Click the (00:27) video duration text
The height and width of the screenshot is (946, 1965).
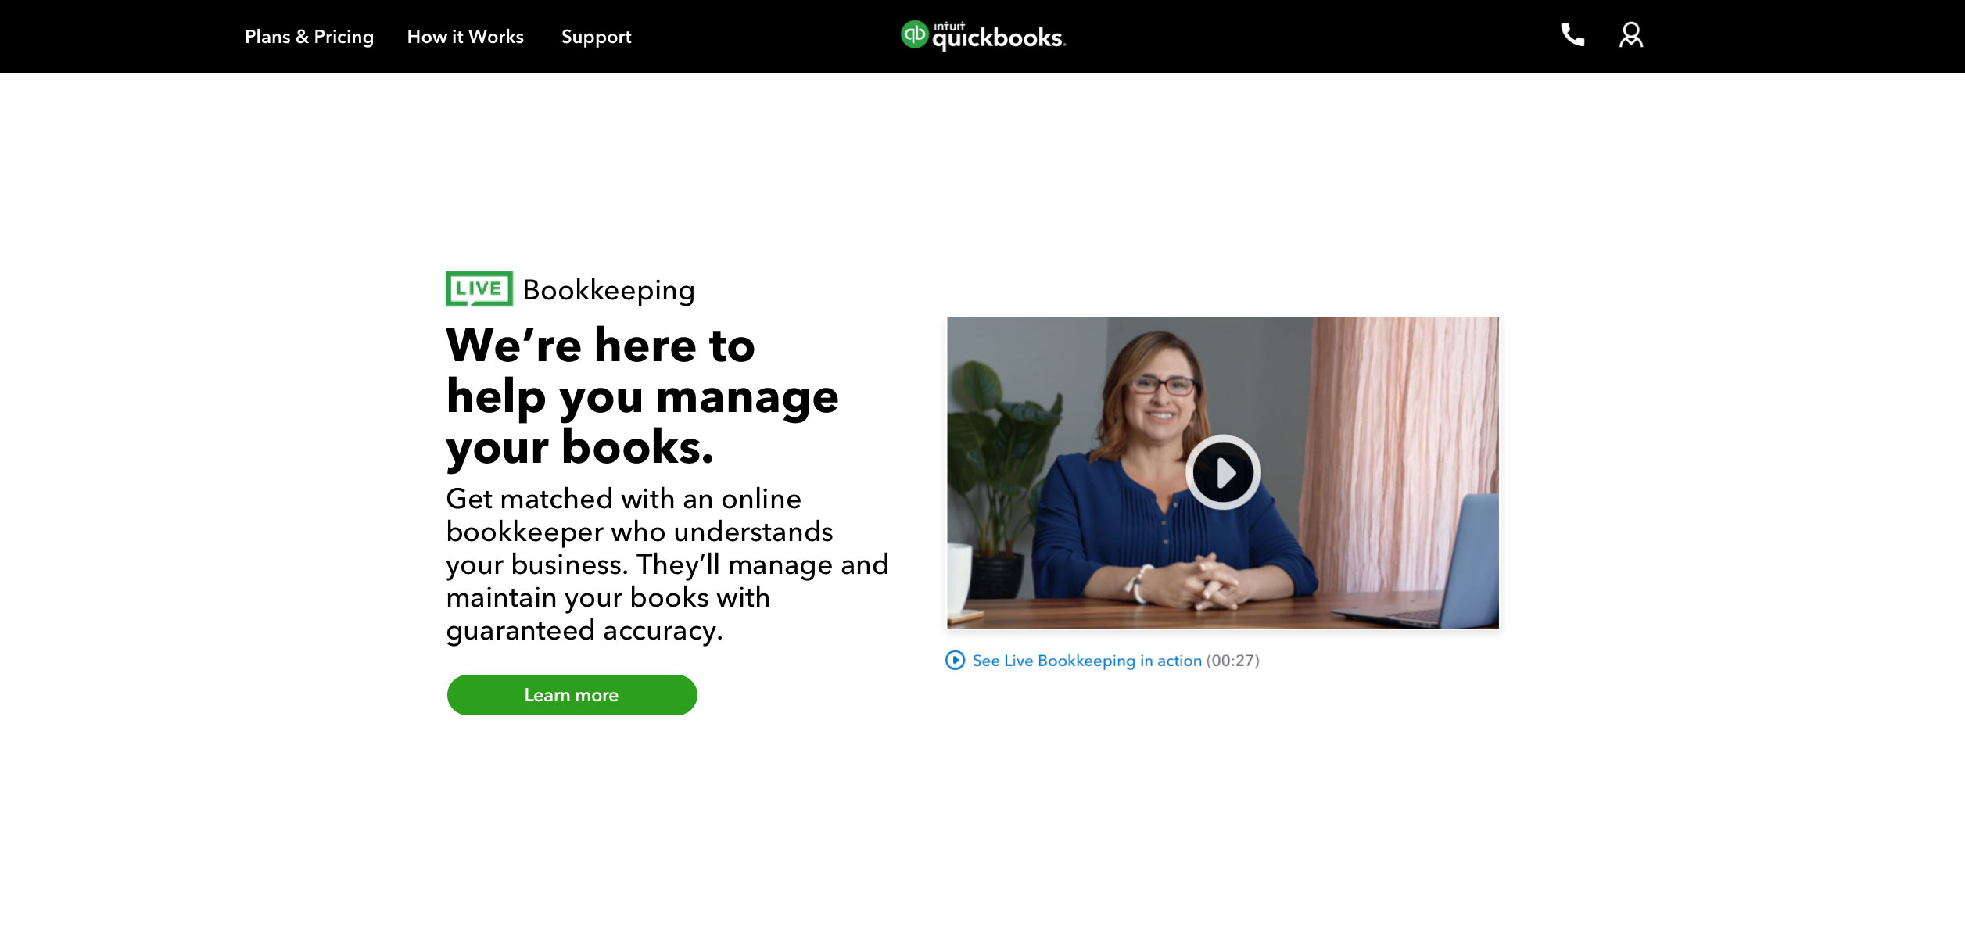click(x=1232, y=661)
